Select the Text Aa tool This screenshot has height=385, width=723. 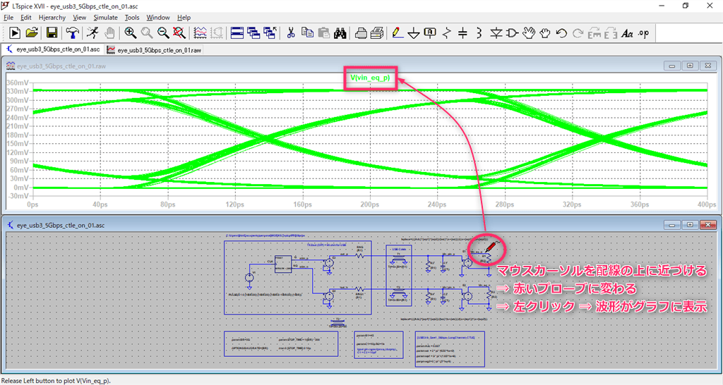(627, 33)
